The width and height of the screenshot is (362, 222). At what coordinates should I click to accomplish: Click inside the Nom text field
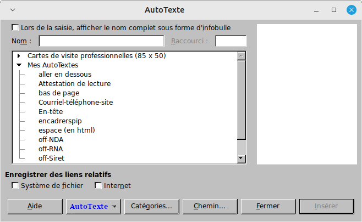(101, 41)
